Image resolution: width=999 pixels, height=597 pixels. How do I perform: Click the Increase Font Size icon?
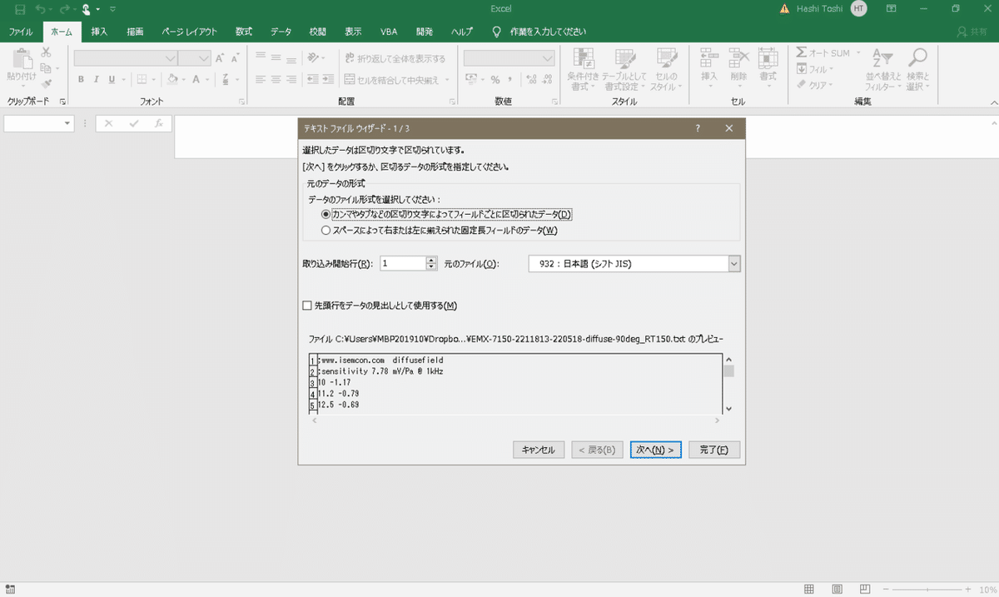point(220,58)
